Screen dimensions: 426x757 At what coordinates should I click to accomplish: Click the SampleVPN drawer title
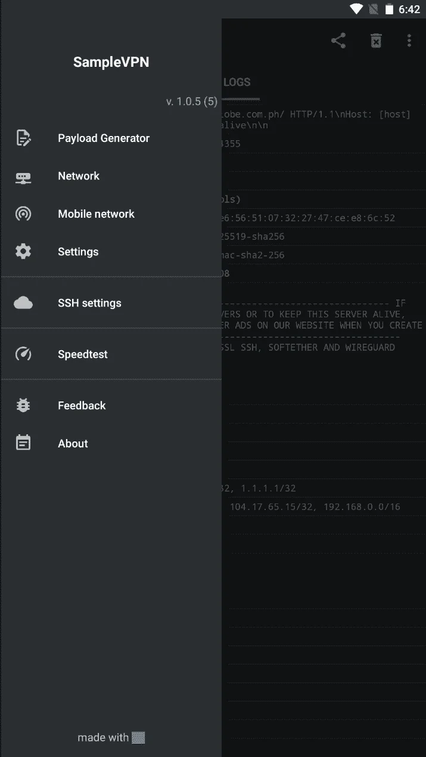click(x=111, y=62)
